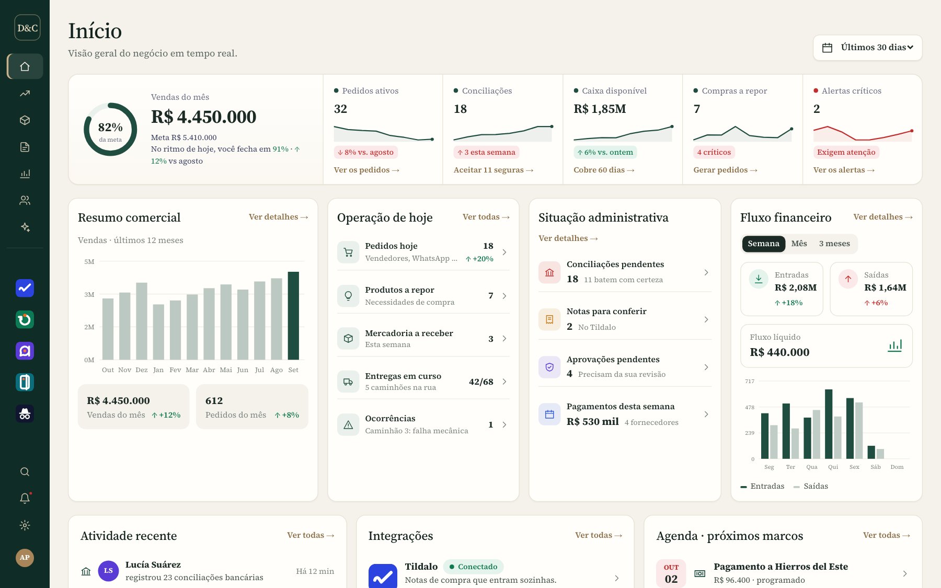Click Ver os pedidos link
The width and height of the screenshot is (941, 588).
pos(366,170)
